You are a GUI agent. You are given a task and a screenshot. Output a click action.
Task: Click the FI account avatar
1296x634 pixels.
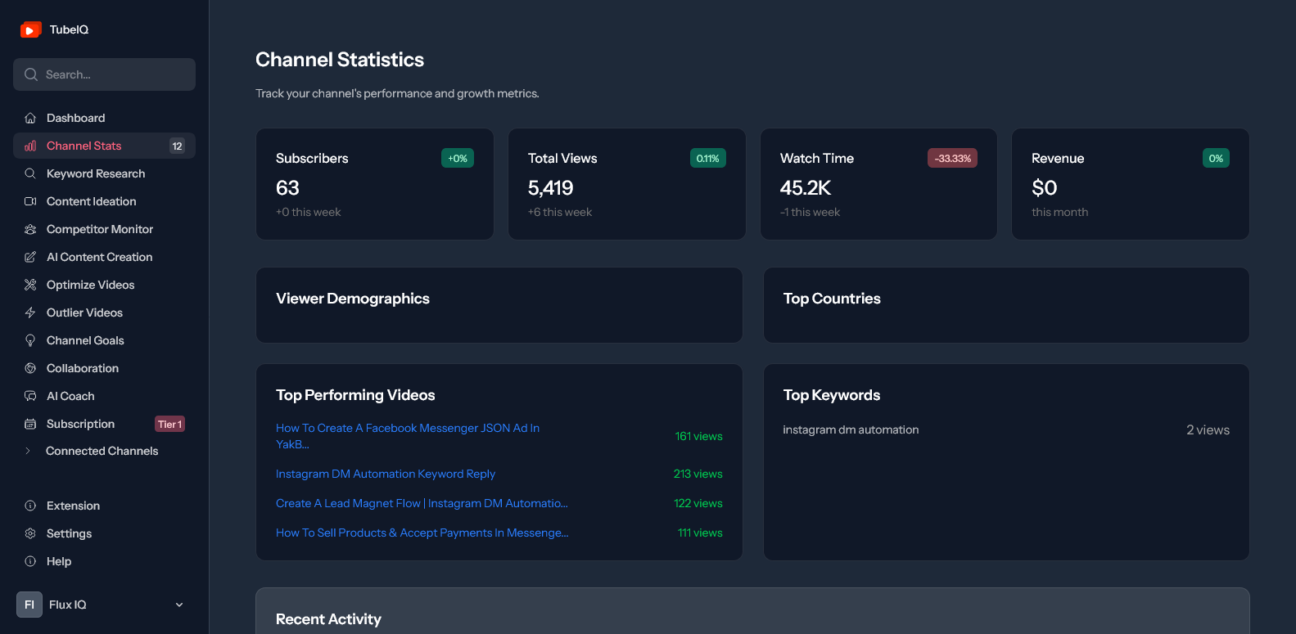click(29, 605)
